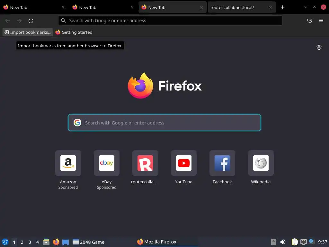The height and width of the screenshot is (247, 329).
Task: Open the update notifier tray icon
Action: [312, 242]
